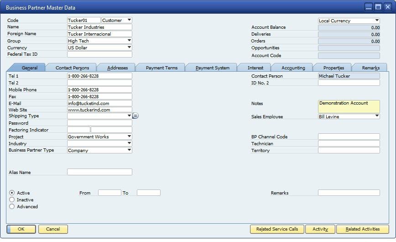Viewport: 396px width, 242px height.
Task: Minimize the Business Partner Master Data window
Action: (369, 7)
